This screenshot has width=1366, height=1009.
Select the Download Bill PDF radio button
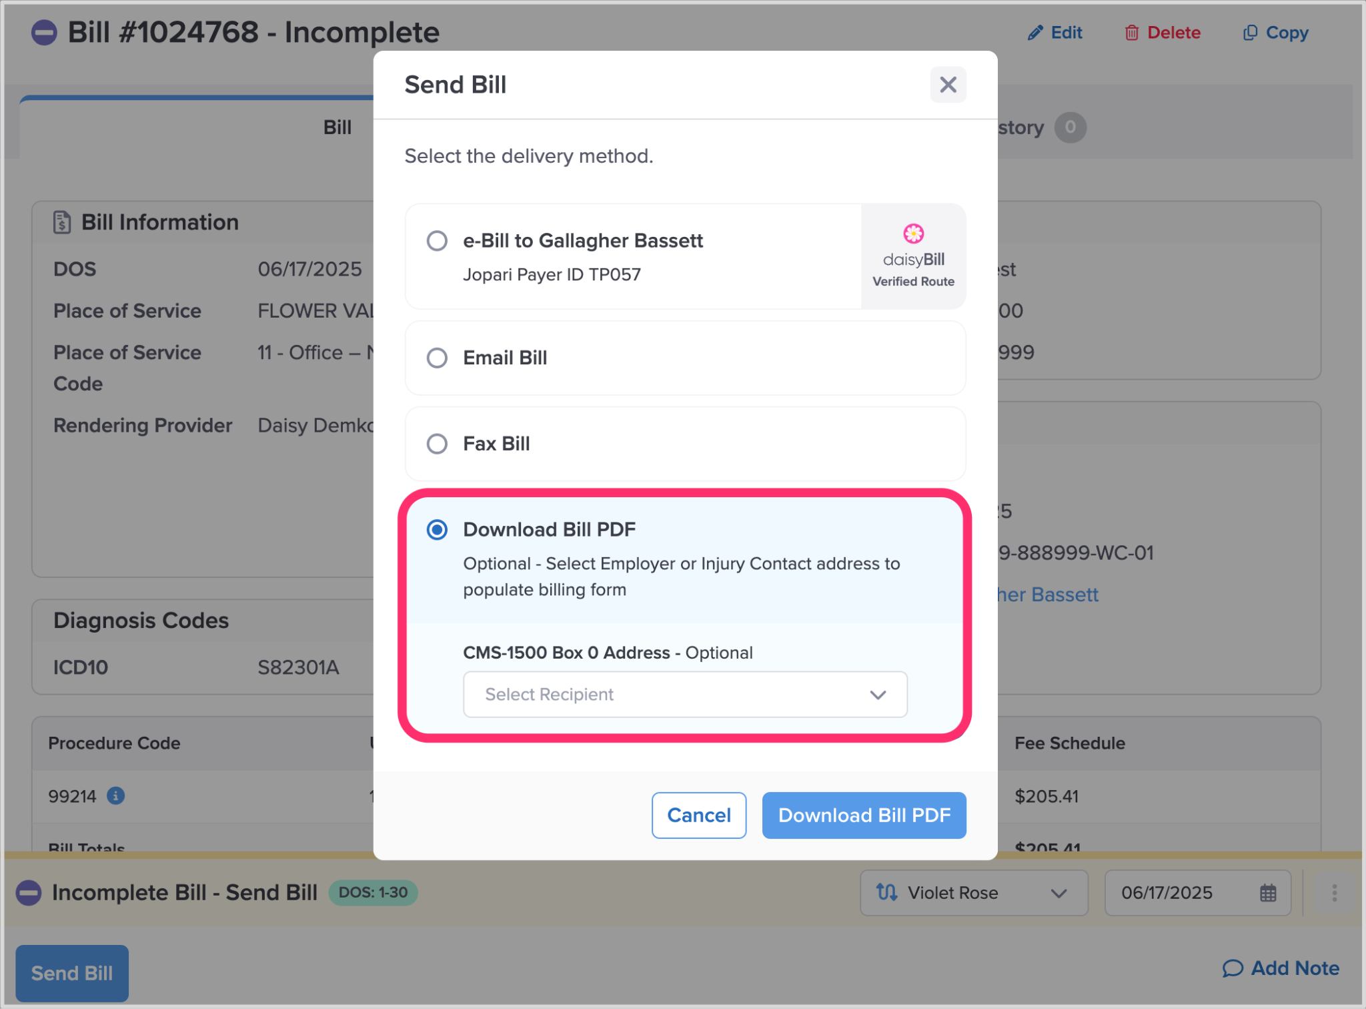point(437,530)
